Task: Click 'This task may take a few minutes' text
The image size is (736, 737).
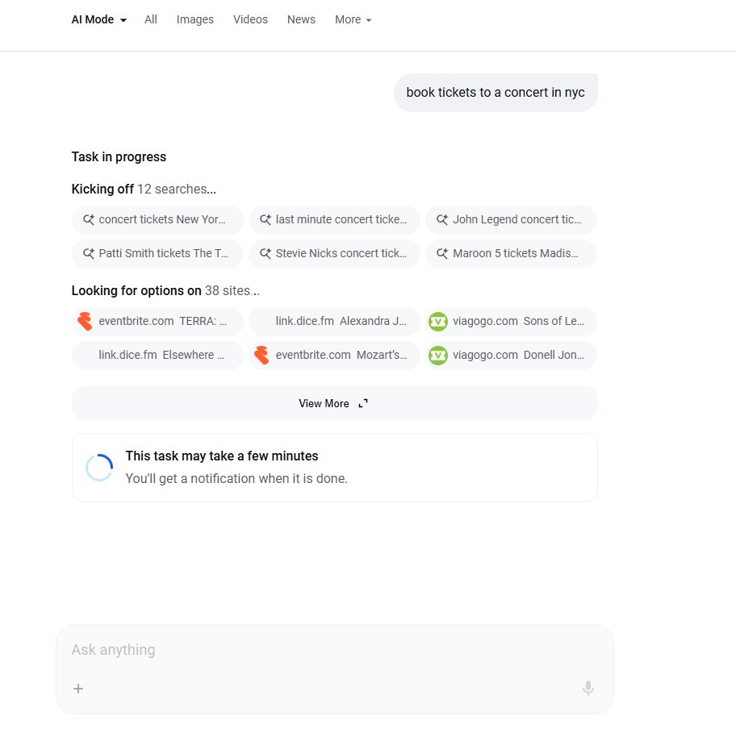Action: point(221,456)
